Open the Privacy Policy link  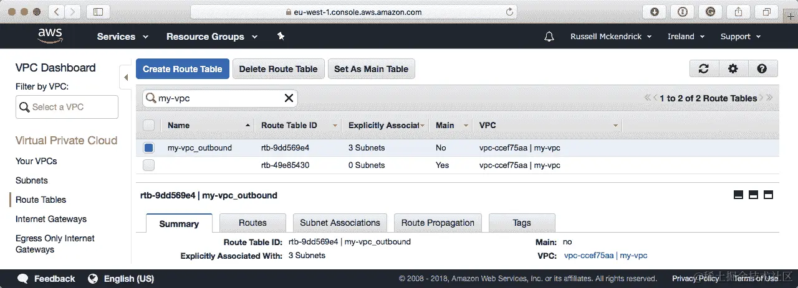click(695, 279)
